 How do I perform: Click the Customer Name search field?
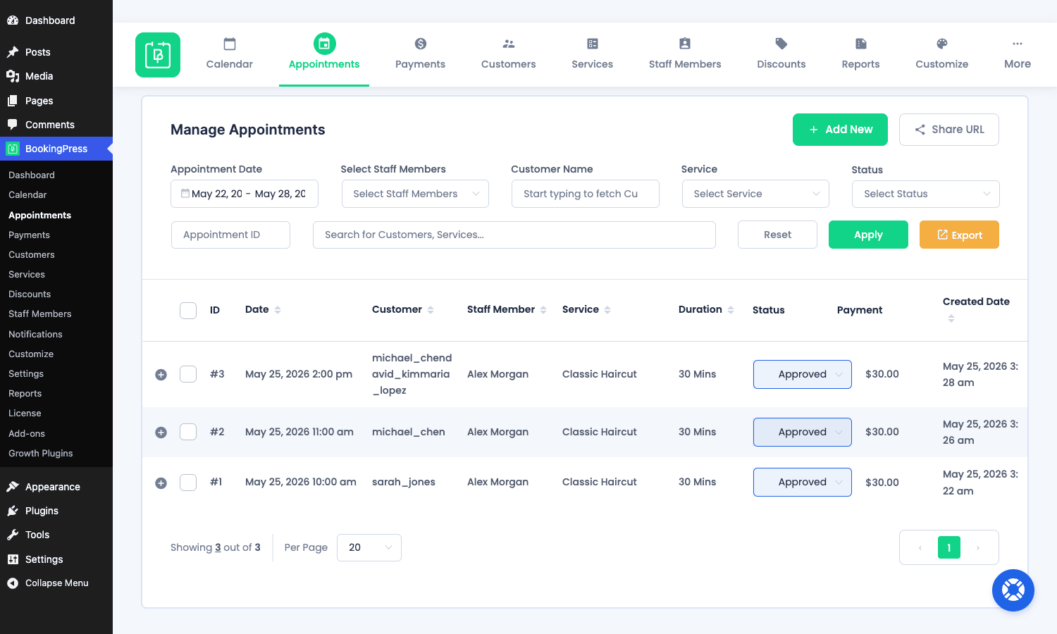pyautogui.click(x=586, y=194)
